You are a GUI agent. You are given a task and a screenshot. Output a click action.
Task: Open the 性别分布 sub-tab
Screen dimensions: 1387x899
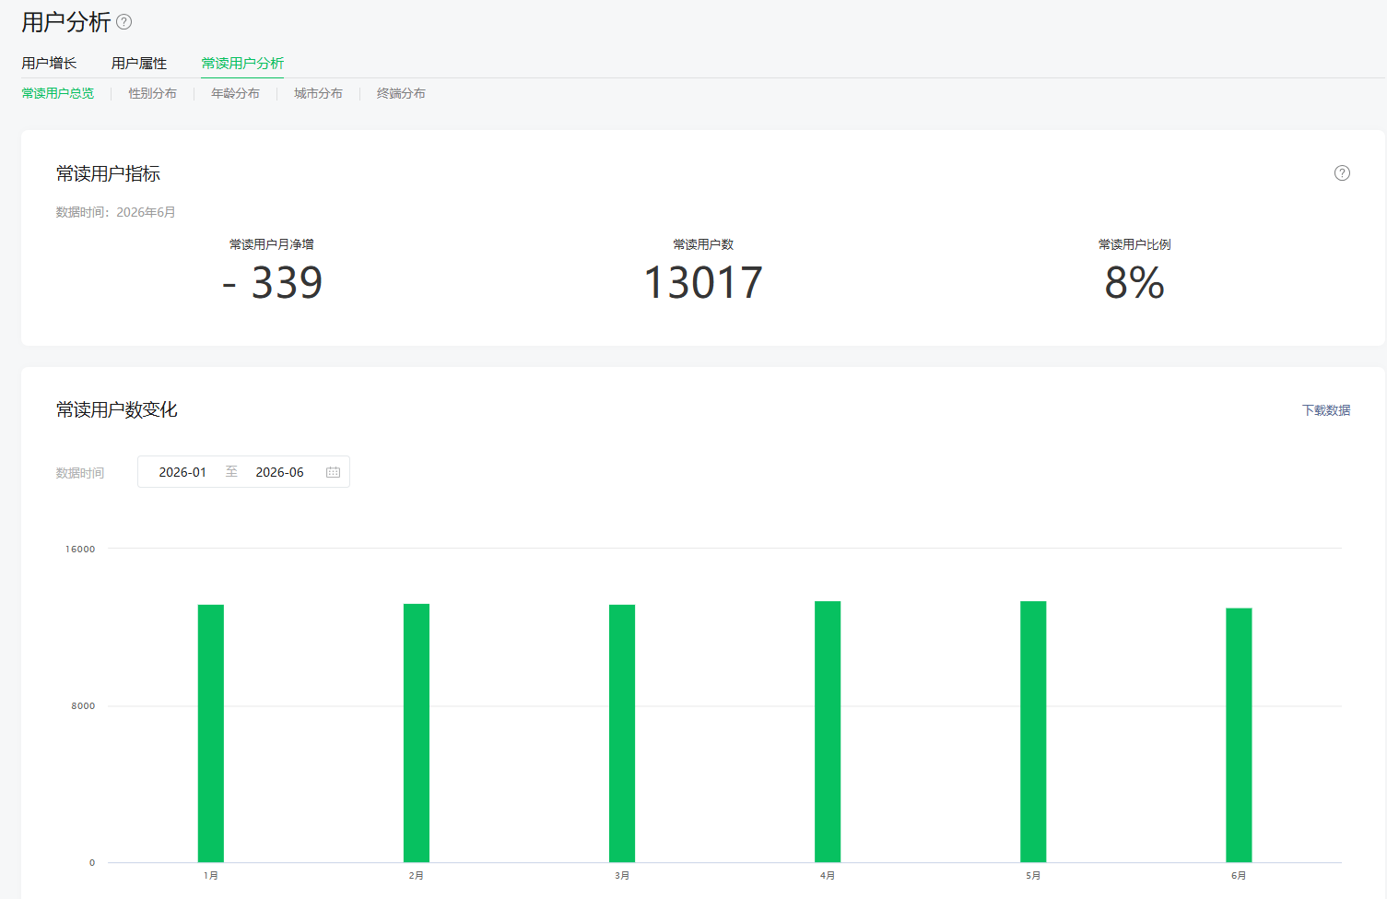[x=152, y=93]
